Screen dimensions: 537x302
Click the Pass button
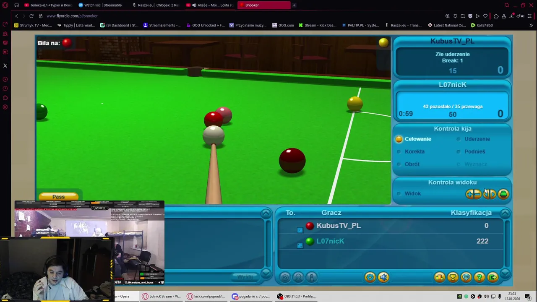pyautogui.click(x=58, y=197)
